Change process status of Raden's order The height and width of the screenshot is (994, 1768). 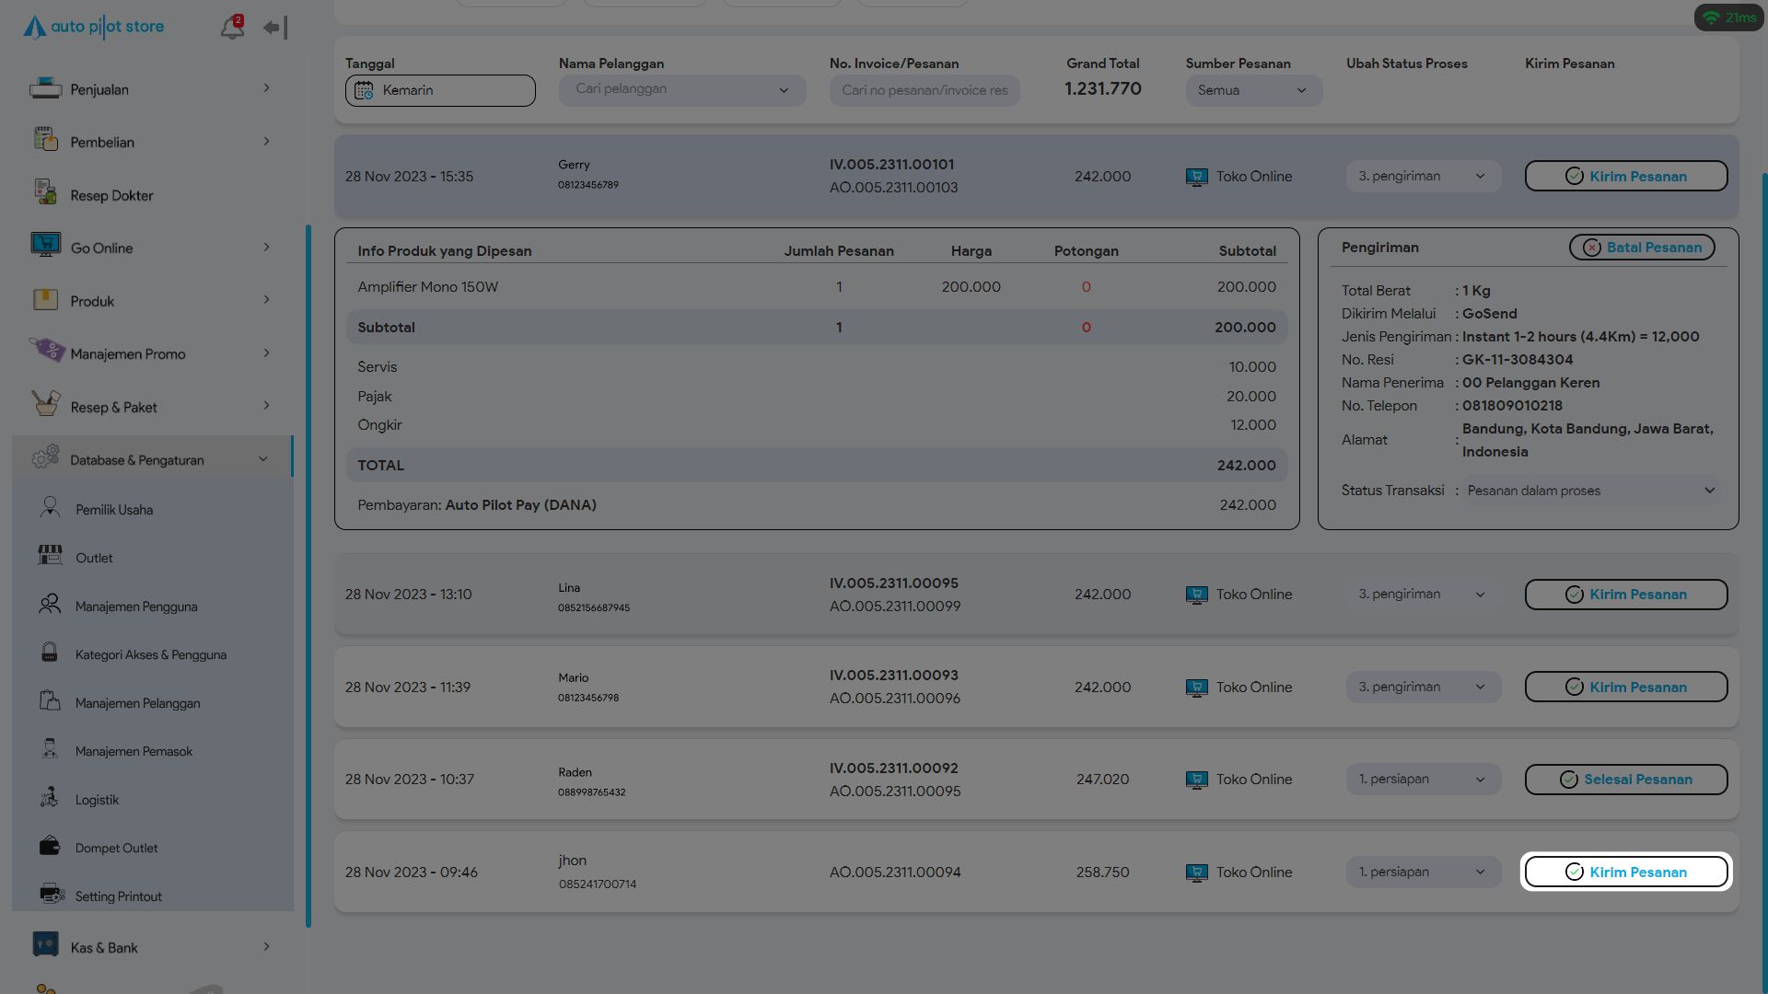1423,780
